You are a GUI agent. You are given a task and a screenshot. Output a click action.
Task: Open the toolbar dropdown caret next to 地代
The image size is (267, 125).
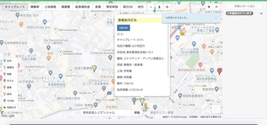(x=151, y=7)
